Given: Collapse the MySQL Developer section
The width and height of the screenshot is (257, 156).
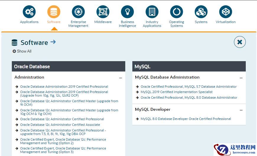Looking at the screenshot, I should [241, 110].
